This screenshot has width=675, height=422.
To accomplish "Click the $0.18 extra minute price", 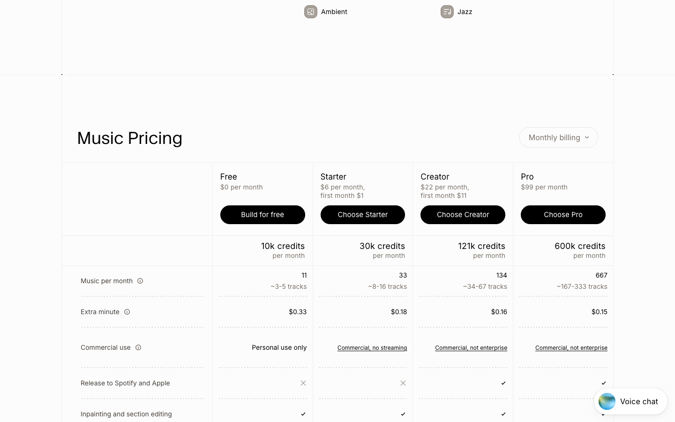I will [399, 312].
